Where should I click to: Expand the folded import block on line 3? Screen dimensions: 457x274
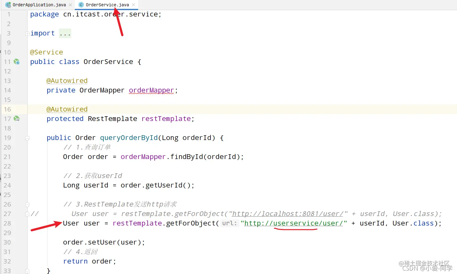[27, 34]
